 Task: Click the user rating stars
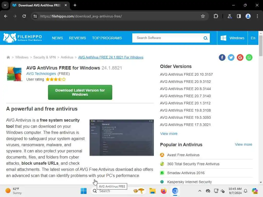56,80
